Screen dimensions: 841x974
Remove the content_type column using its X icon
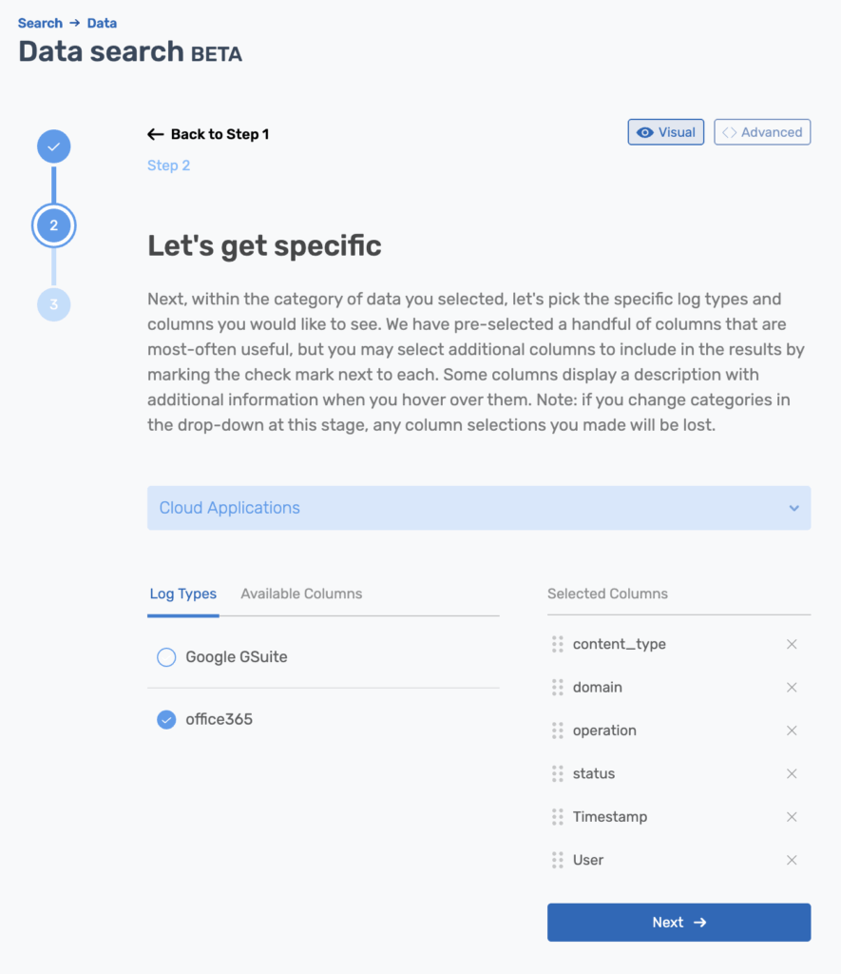click(792, 644)
